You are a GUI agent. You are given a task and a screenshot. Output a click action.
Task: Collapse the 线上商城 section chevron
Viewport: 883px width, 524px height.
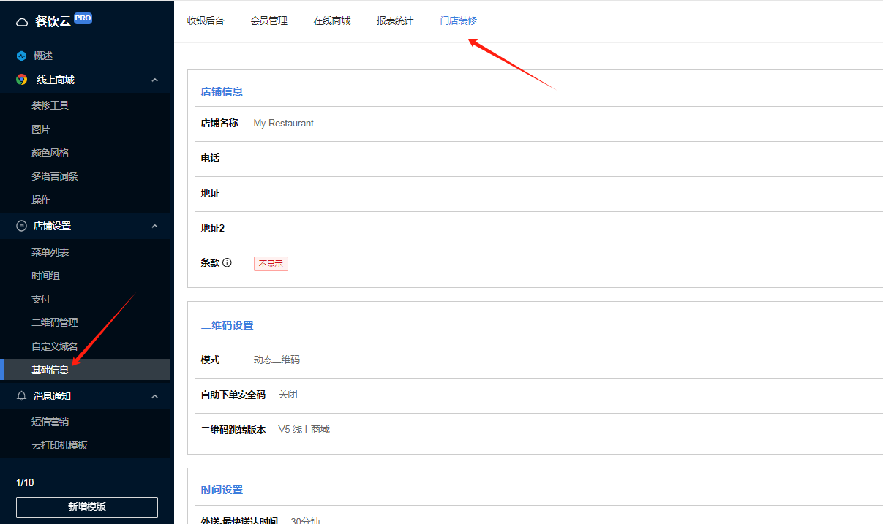pyautogui.click(x=154, y=80)
